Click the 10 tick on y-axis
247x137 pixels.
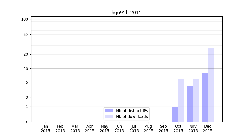tap(26, 68)
